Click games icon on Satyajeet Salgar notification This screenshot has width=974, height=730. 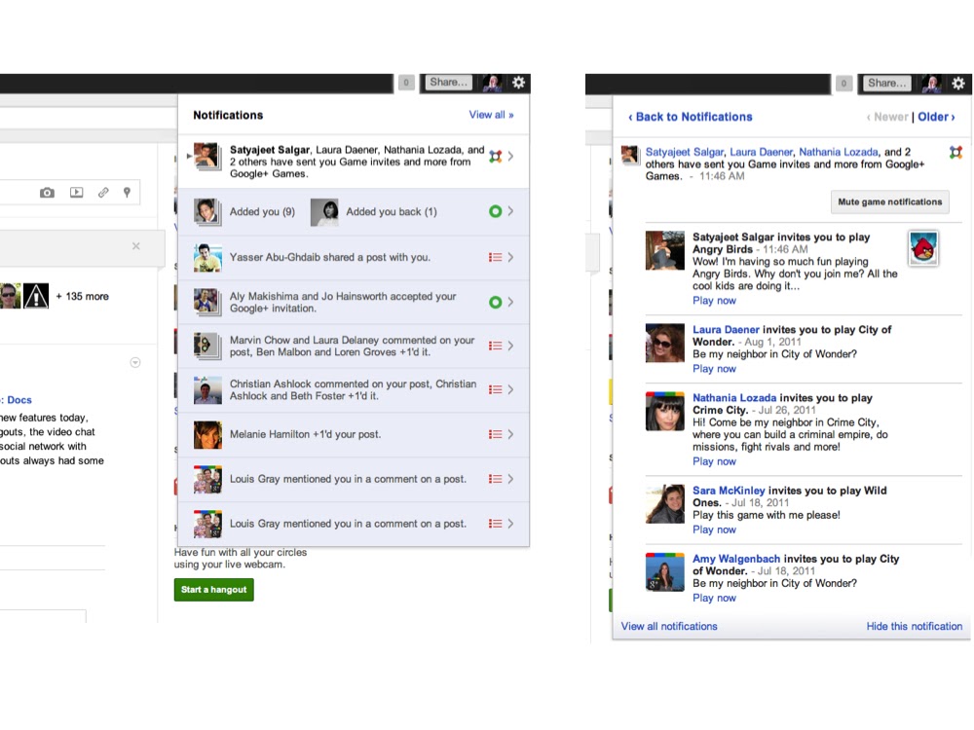tap(495, 157)
